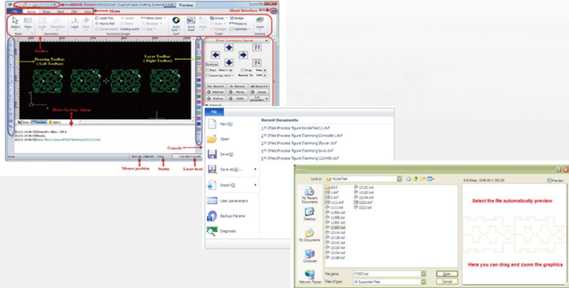The height and width of the screenshot is (288, 569).
Task: Select the yellow layer swatch
Action: [x=199, y=68]
